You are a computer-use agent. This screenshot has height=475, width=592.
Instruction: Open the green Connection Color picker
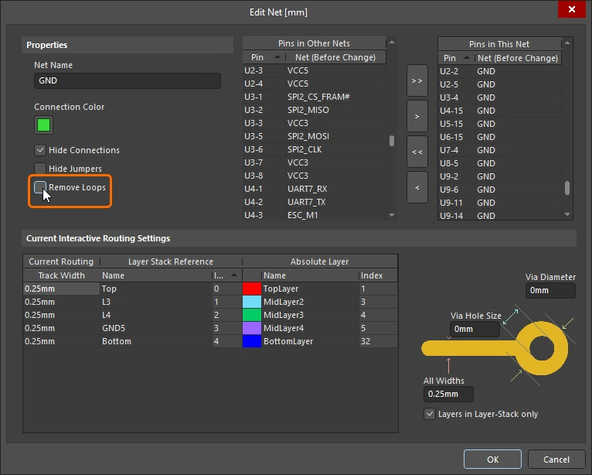(x=44, y=125)
